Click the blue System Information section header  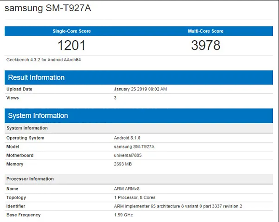point(139,116)
